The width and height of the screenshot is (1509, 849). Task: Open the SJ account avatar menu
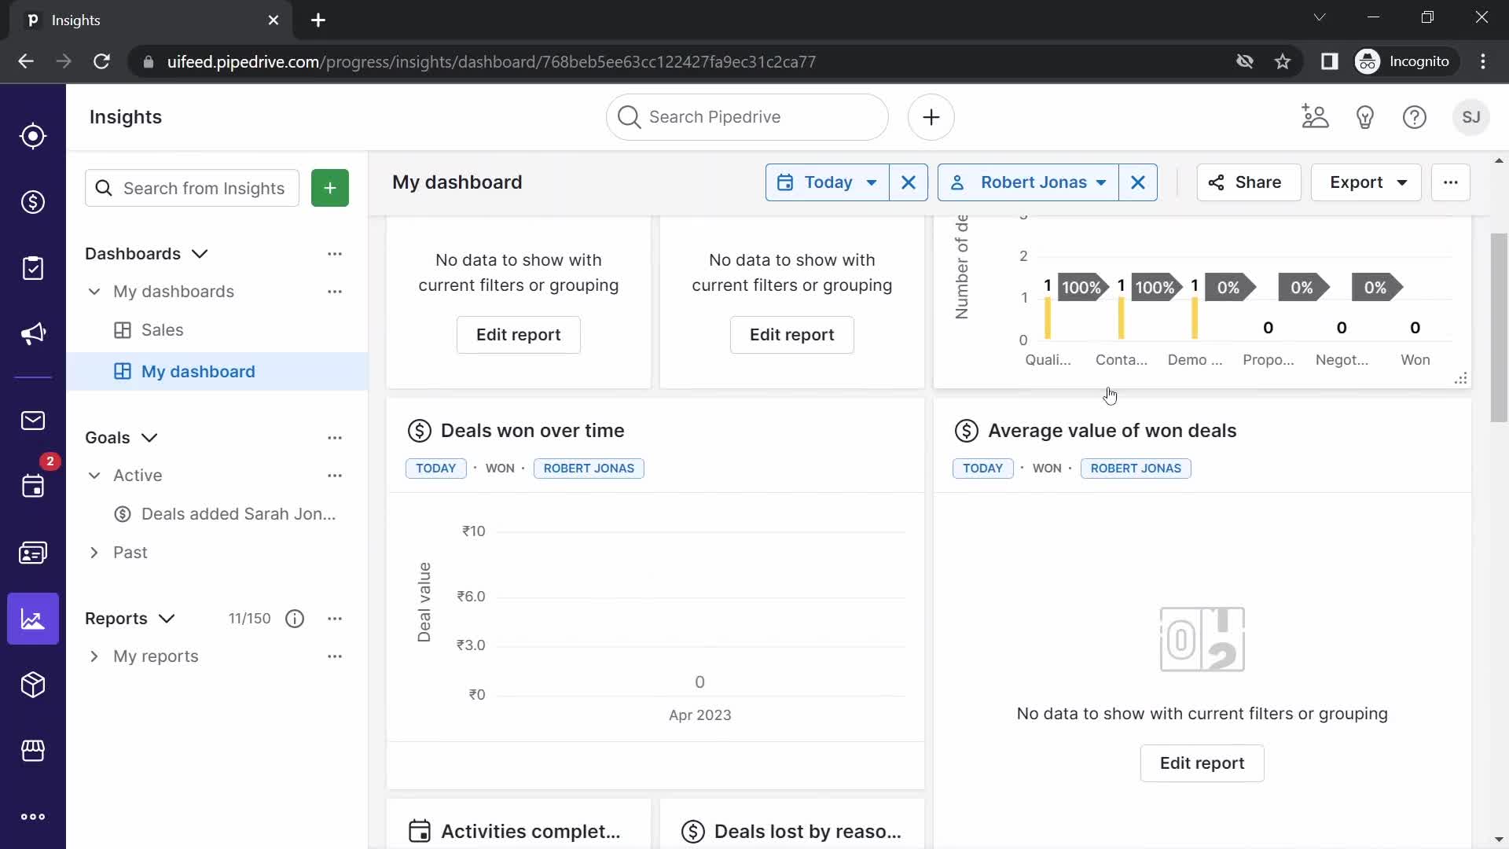(1471, 117)
